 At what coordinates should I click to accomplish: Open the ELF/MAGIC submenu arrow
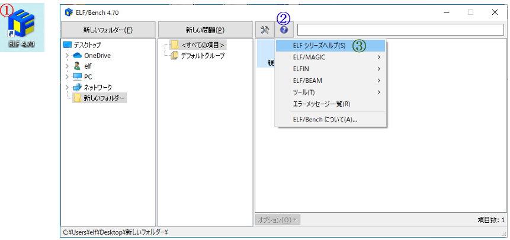pyautogui.click(x=379, y=57)
